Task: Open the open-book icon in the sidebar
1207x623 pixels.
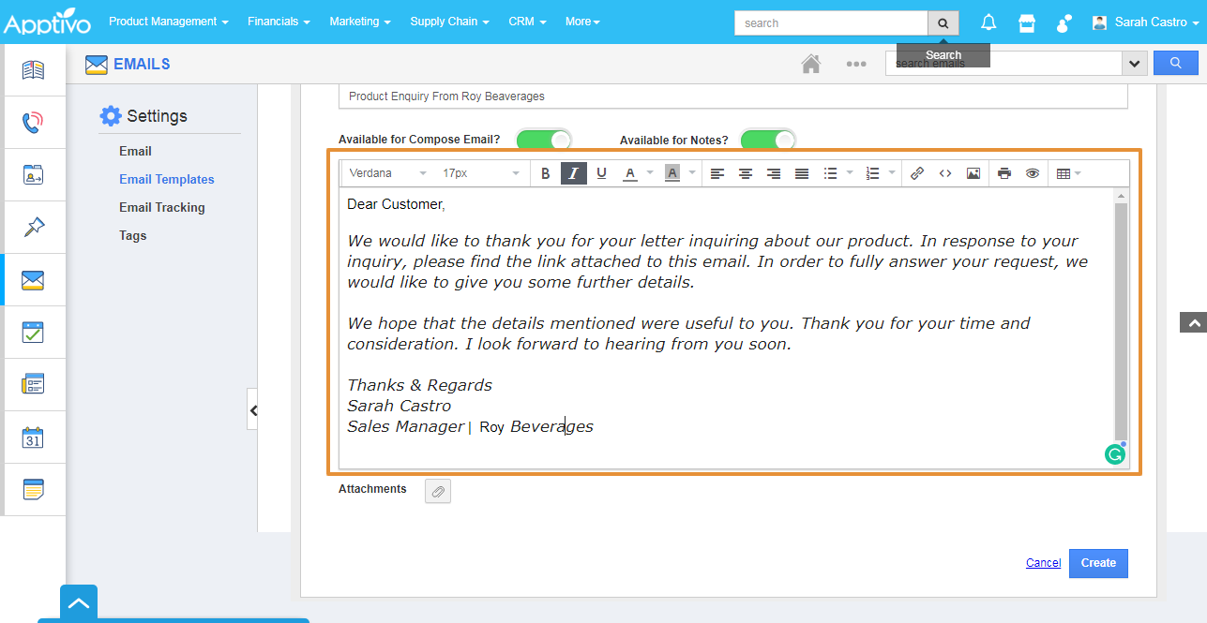Action: [34, 70]
